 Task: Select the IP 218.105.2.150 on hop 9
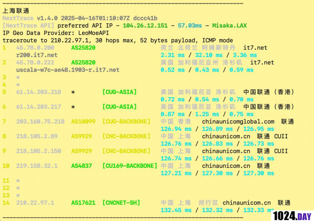click(39, 151)
